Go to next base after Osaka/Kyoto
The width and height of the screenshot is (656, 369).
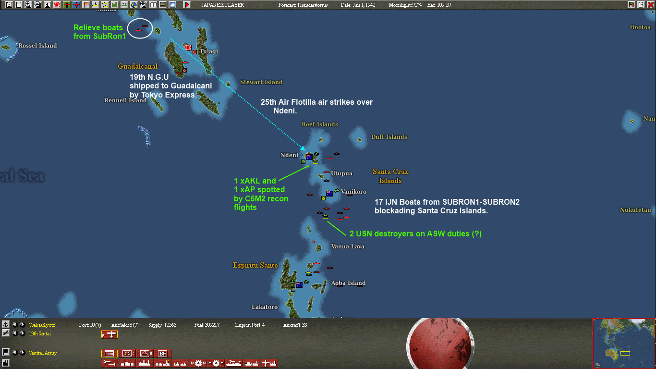pos(22,325)
